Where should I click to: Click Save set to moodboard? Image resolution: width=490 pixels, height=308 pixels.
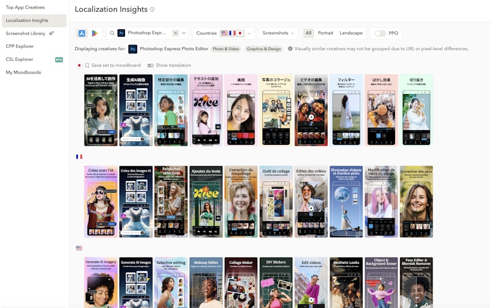tap(113, 65)
